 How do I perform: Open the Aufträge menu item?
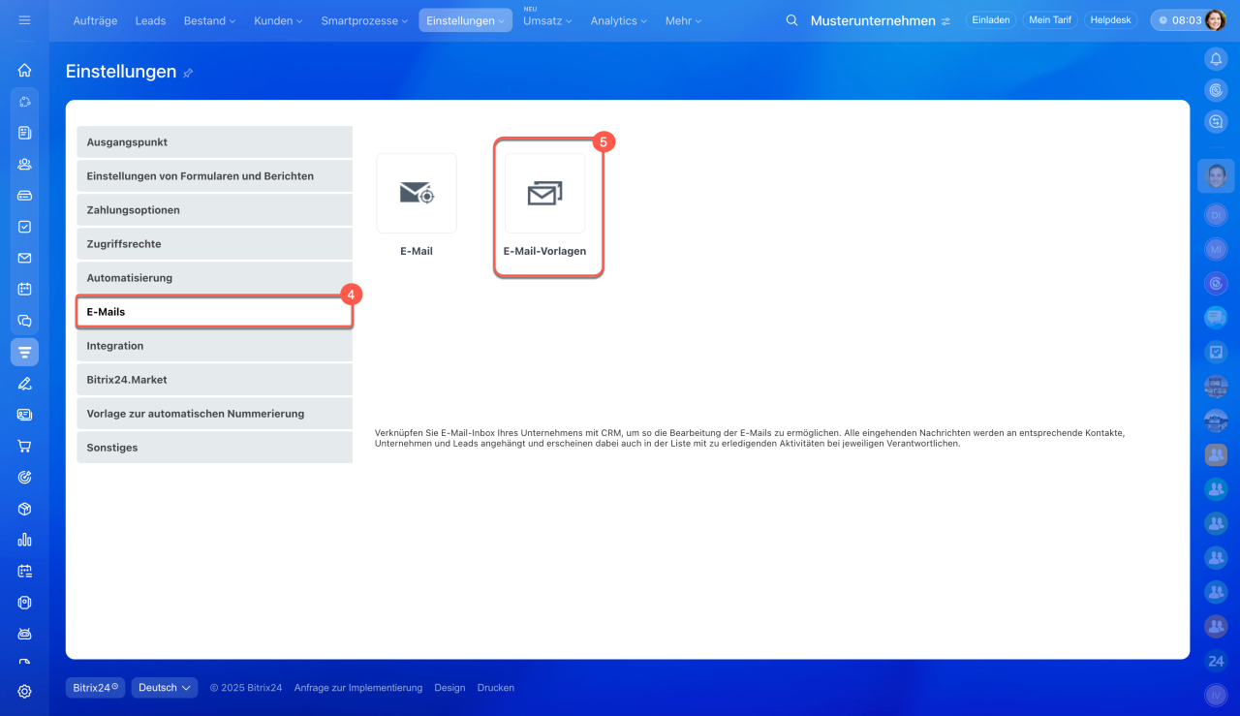tap(96, 20)
